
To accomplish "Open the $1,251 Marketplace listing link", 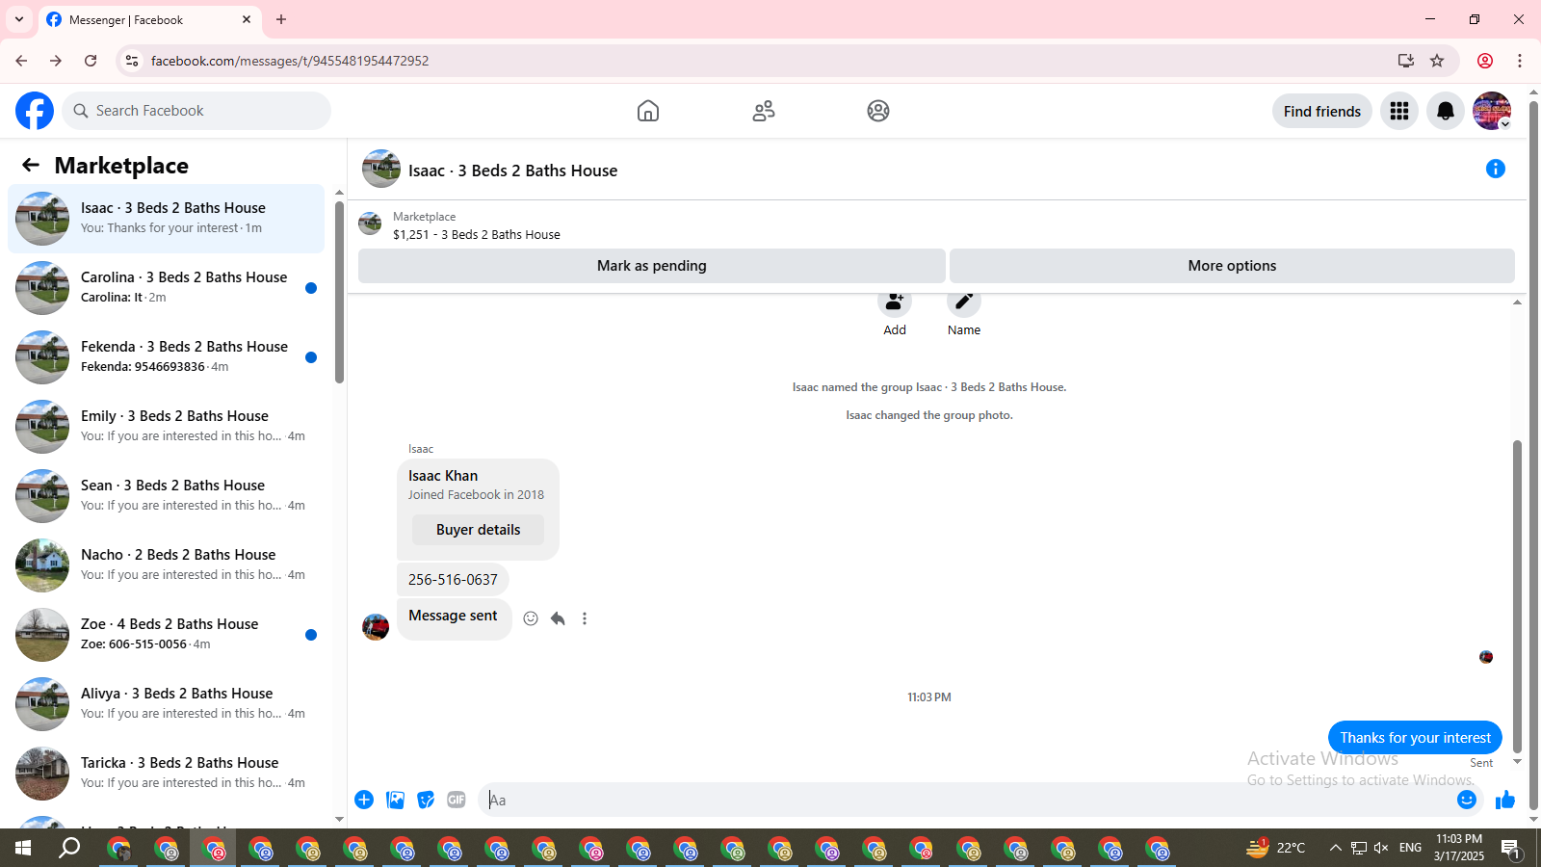I will point(476,234).
